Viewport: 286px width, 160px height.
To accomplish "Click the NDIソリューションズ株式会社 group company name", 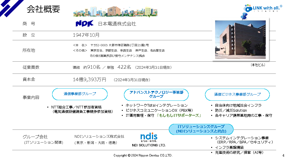I will (x=99, y=137).
